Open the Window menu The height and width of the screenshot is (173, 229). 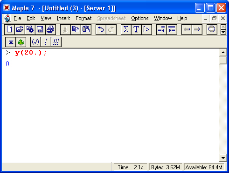[x=163, y=18]
